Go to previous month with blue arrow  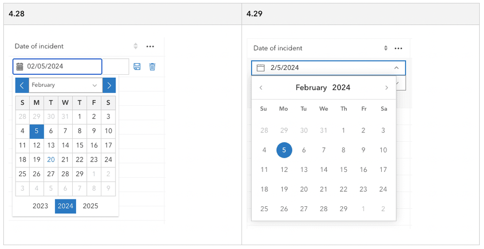coord(22,85)
